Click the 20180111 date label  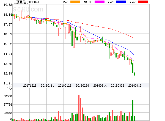click(x=47, y=86)
